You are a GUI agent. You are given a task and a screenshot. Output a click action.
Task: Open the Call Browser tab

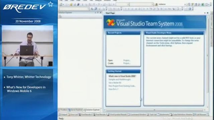pos(200,115)
